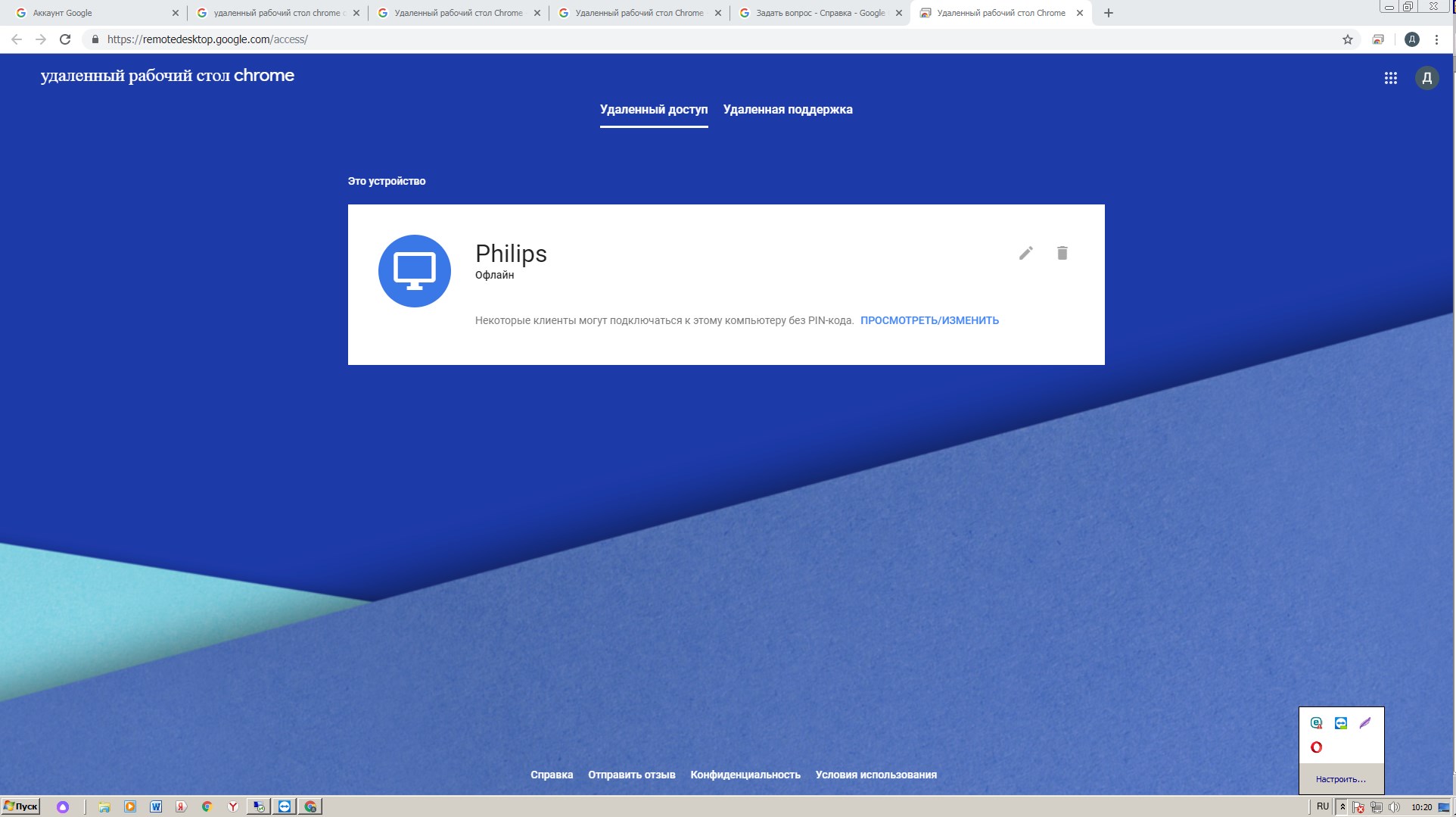This screenshot has height=817, width=1456.
Task: Switch to the running Chrome taskbar window
Action: pos(310,807)
